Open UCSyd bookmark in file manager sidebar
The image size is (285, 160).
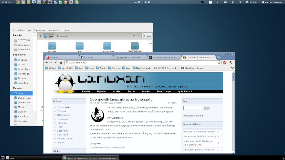[20, 64]
